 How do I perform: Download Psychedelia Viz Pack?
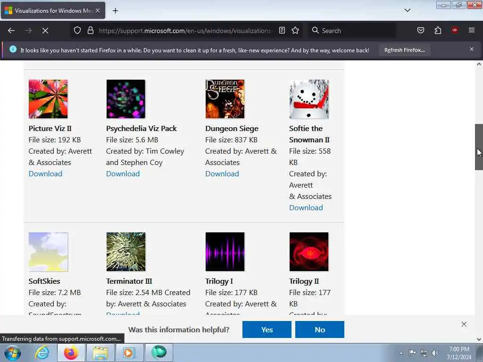pos(123,174)
